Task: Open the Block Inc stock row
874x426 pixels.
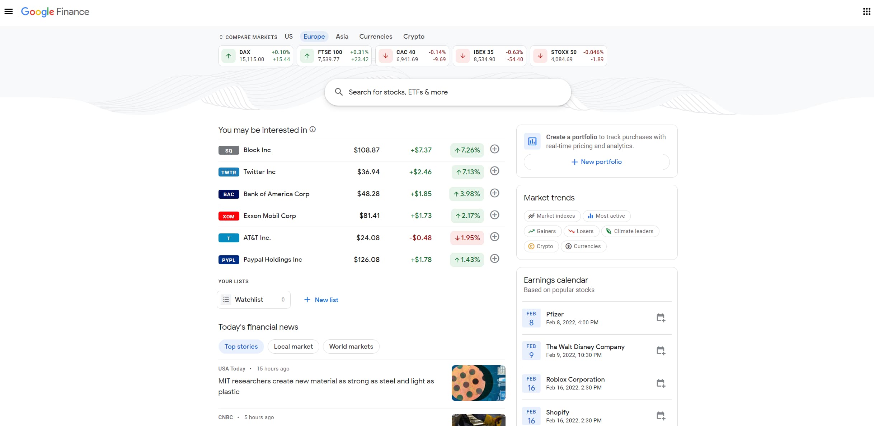Action: [362, 150]
